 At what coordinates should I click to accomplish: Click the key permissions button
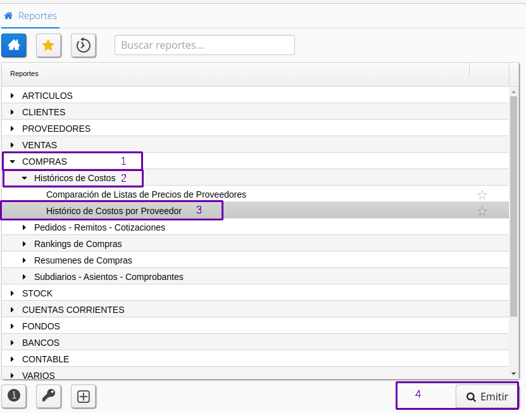[49, 396]
